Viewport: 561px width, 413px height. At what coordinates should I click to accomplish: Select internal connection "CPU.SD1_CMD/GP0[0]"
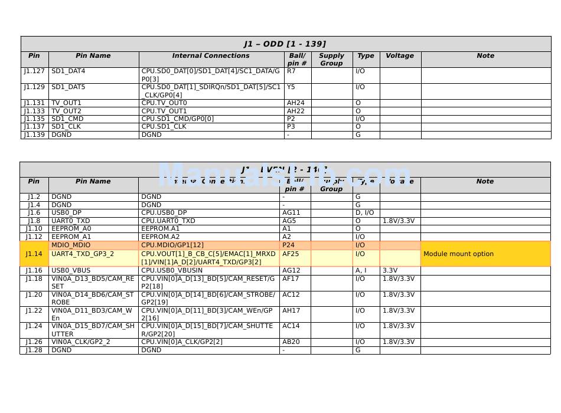(x=178, y=119)
